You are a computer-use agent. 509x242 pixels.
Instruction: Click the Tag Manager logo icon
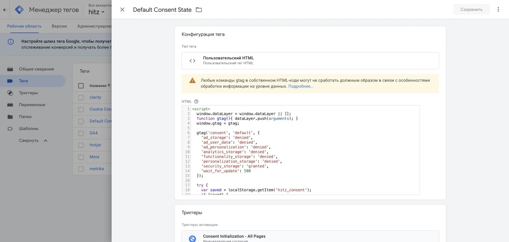coord(19,10)
